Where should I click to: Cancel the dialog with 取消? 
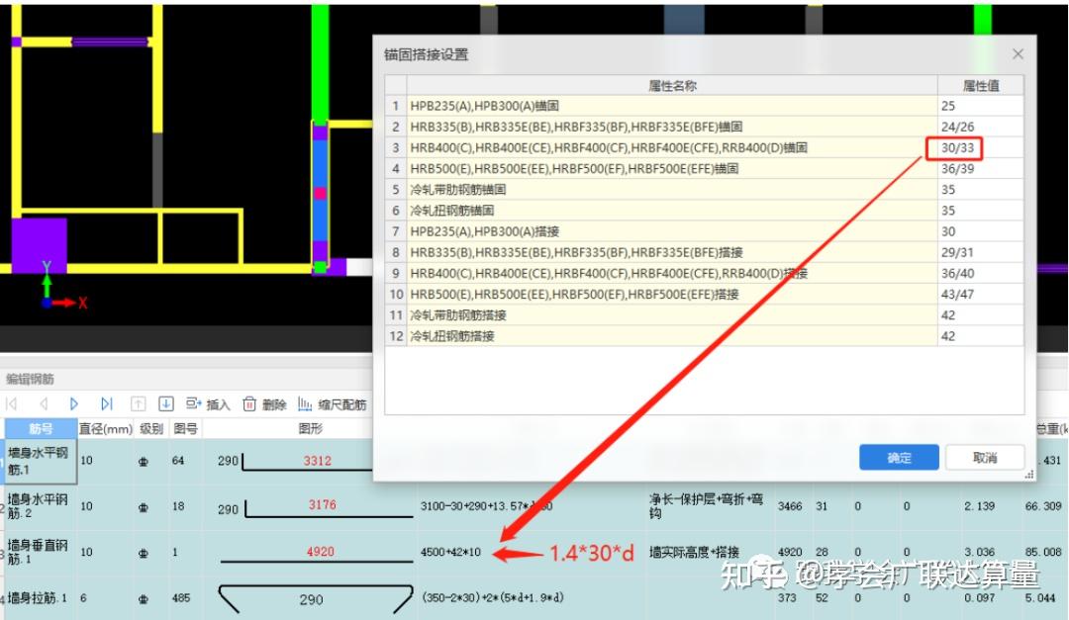pyautogui.click(x=985, y=457)
